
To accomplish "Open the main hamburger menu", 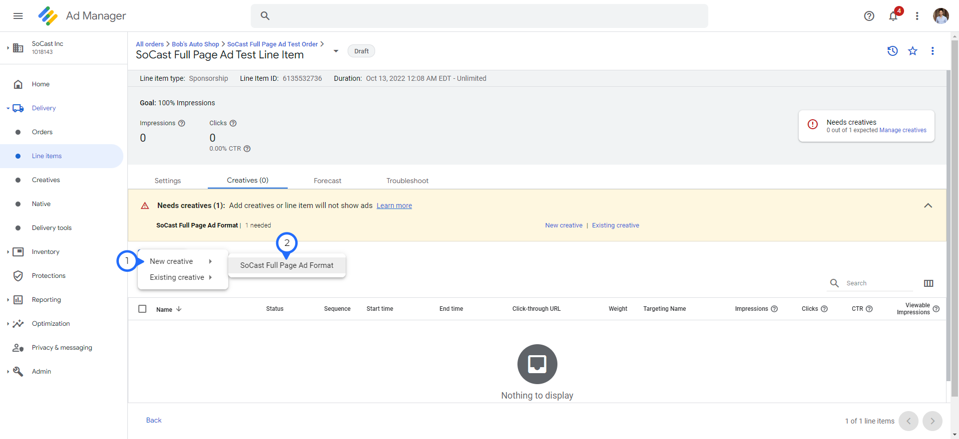I will pos(18,16).
